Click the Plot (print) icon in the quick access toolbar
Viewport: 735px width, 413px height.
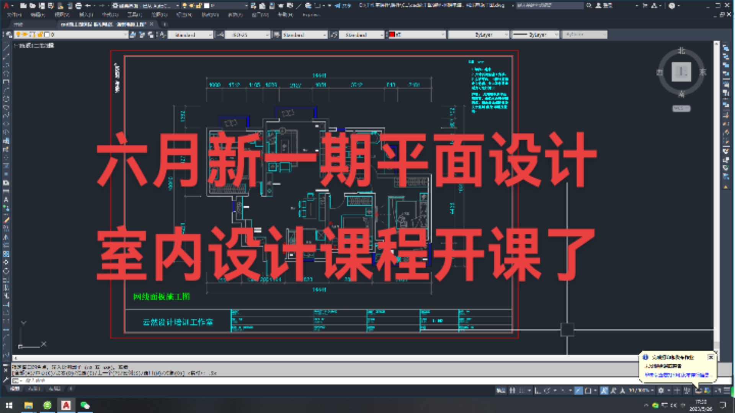[78, 6]
